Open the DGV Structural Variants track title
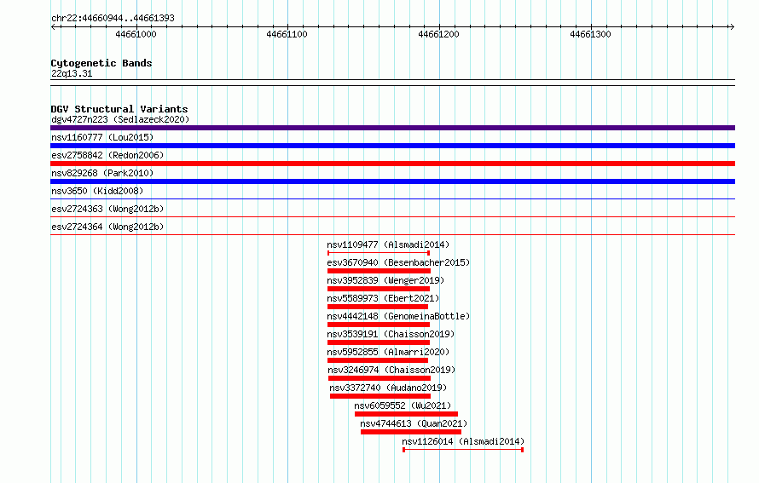 (x=119, y=109)
